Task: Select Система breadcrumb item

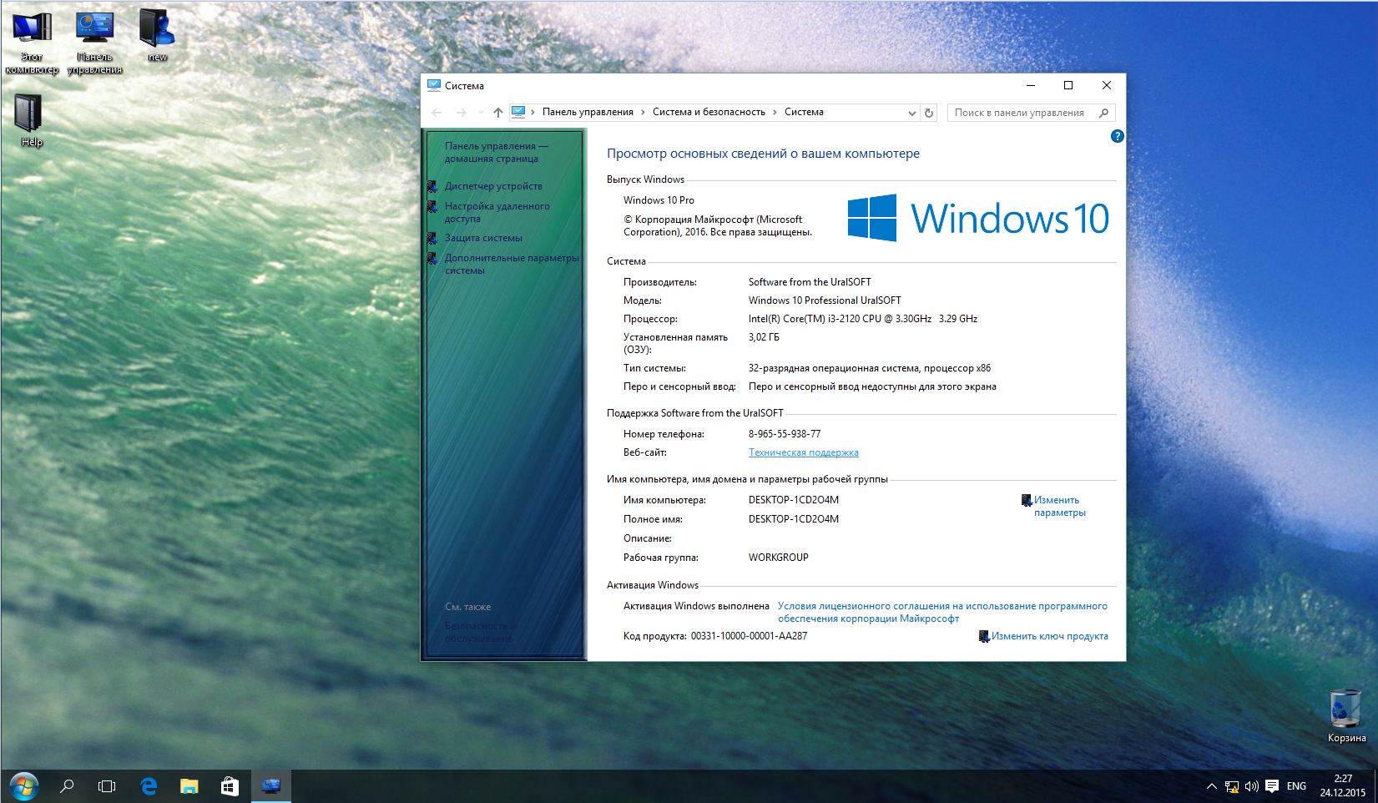Action: (x=804, y=112)
